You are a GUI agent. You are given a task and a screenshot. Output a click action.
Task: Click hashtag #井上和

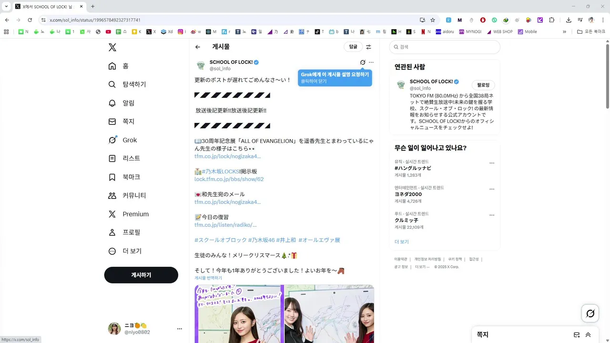click(x=286, y=240)
